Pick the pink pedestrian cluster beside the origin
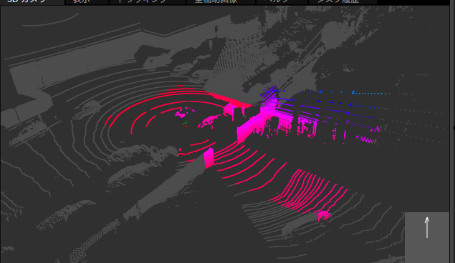 [x=181, y=113]
